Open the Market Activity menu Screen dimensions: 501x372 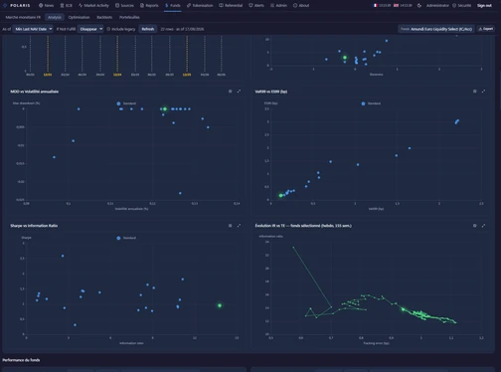(93, 5)
